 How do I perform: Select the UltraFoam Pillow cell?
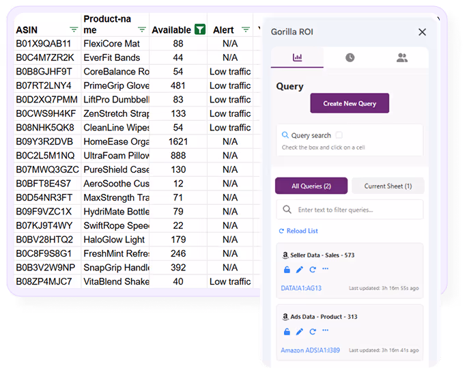[115, 156]
